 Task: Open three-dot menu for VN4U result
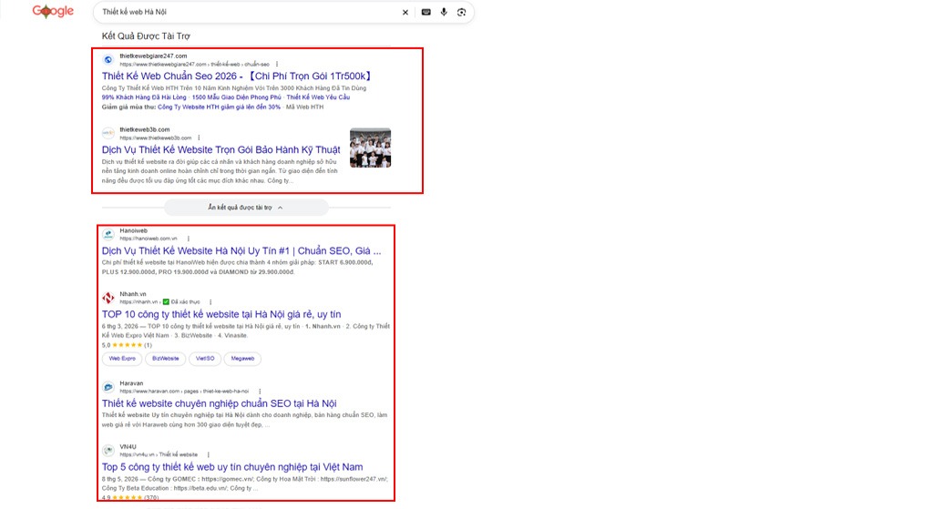click(x=209, y=455)
